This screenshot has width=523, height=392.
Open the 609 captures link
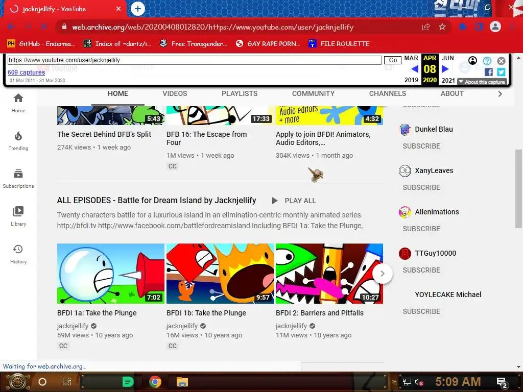[x=26, y=72]
